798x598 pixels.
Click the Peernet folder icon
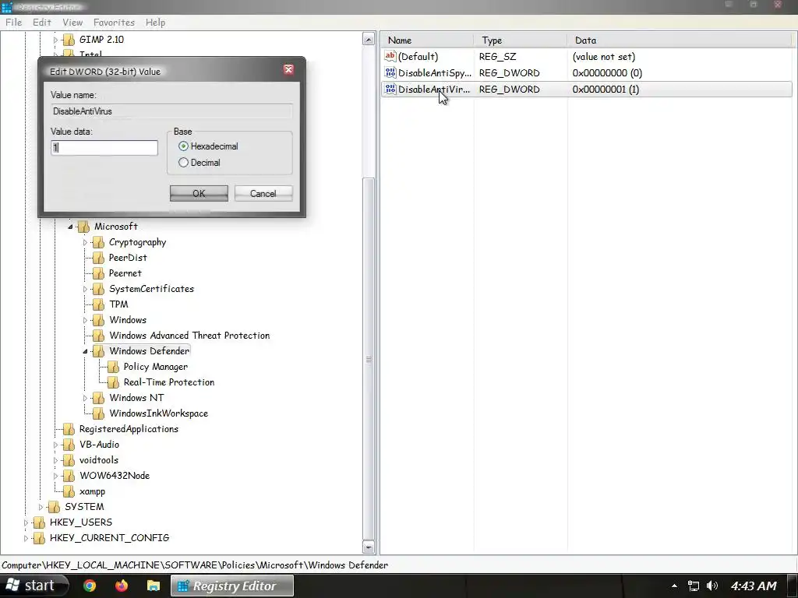(98, 273)
